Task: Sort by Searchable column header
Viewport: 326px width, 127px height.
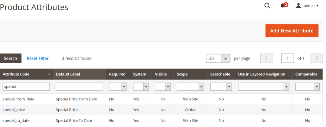Action: tap(221, 74)
